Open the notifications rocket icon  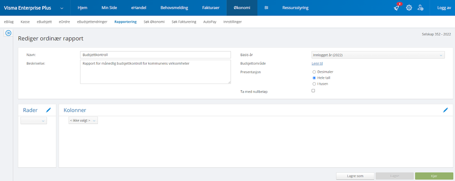click(x=397, y=8)
